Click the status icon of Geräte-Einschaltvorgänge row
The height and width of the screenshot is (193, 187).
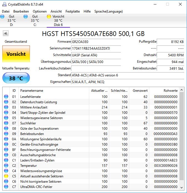click(6, 144)
